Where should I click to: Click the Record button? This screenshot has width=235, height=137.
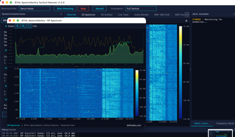pos(100,9)
